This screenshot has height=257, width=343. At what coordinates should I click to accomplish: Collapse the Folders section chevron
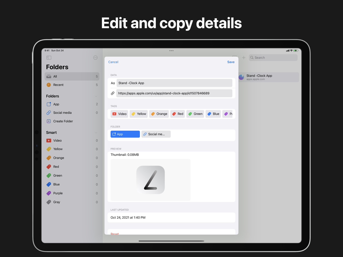[96, 96]
